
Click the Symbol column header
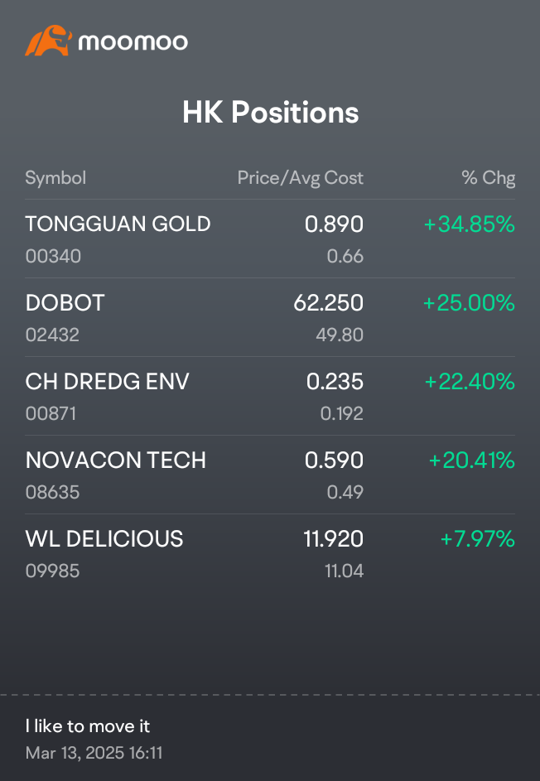click(x=55, y=178)
